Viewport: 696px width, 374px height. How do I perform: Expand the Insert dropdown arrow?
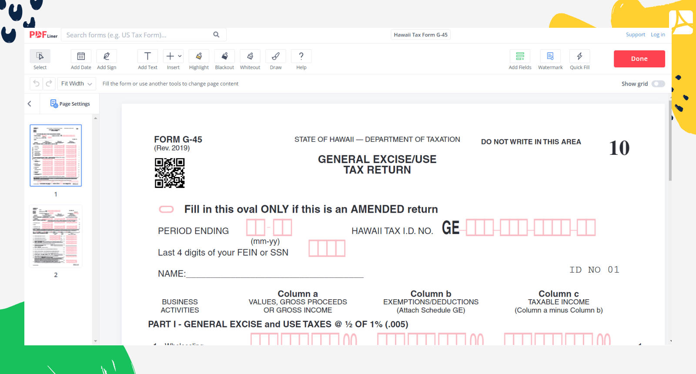pyautogui.click(x=180, y=56)
